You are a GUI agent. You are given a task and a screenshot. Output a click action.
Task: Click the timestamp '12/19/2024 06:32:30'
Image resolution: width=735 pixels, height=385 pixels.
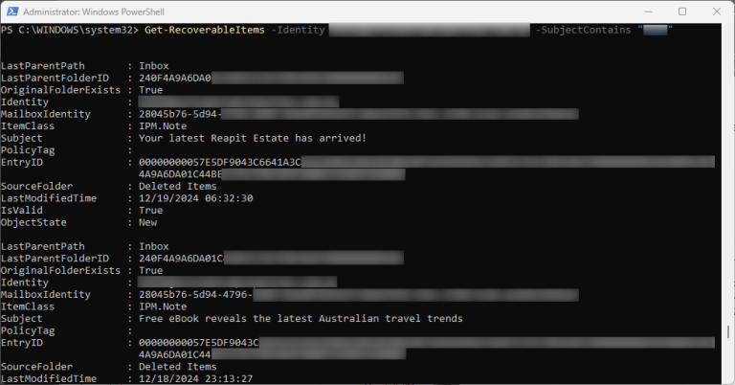(x=196, y=198)
